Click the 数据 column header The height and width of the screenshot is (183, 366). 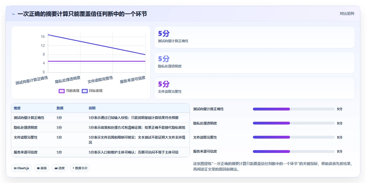[x=60, y=108]
